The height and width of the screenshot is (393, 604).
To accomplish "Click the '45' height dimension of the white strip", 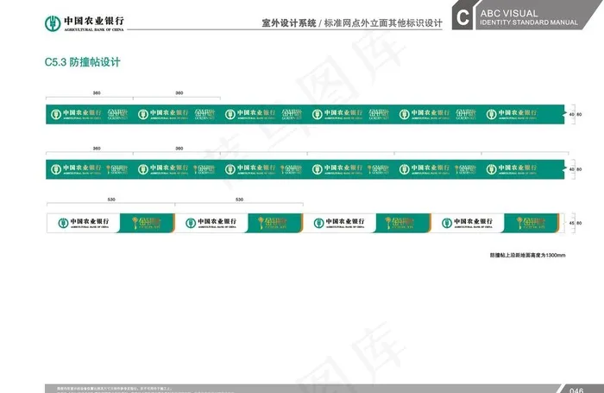I will click(571, 223).
